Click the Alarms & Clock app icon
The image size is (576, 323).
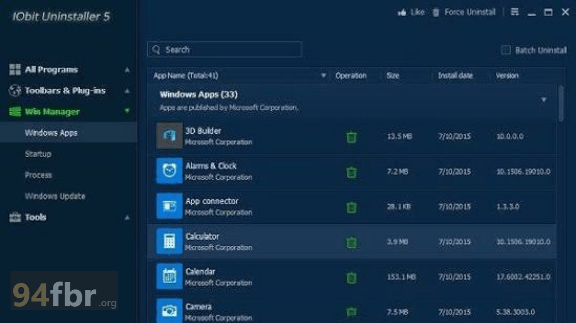tap(170, 171)
